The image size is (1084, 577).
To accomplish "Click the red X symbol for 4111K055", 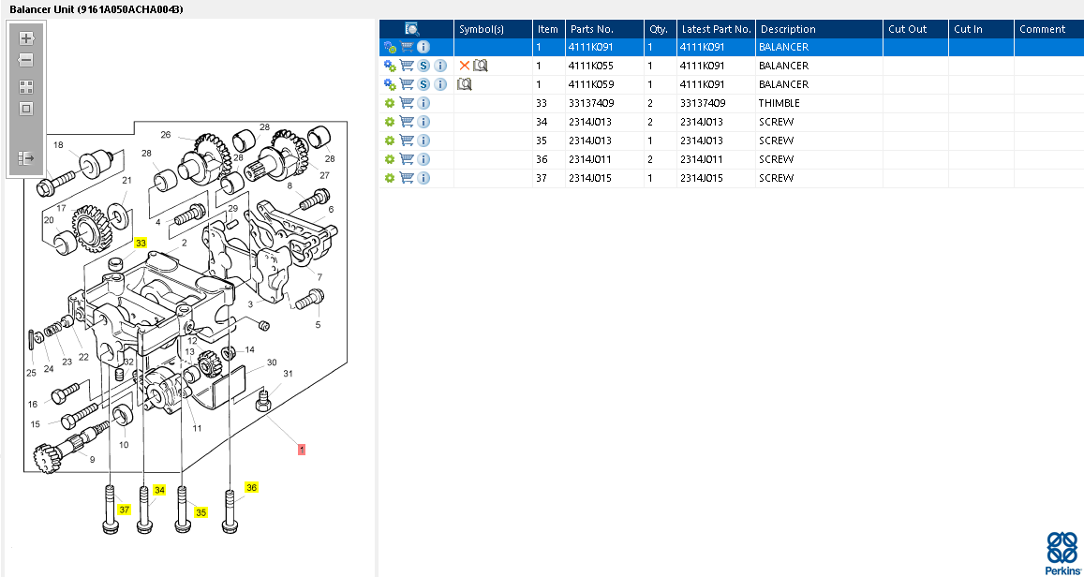I will tap(464, 66).
